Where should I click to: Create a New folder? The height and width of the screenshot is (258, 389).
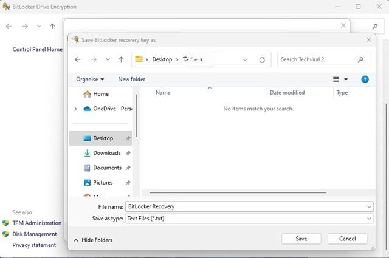131,80
